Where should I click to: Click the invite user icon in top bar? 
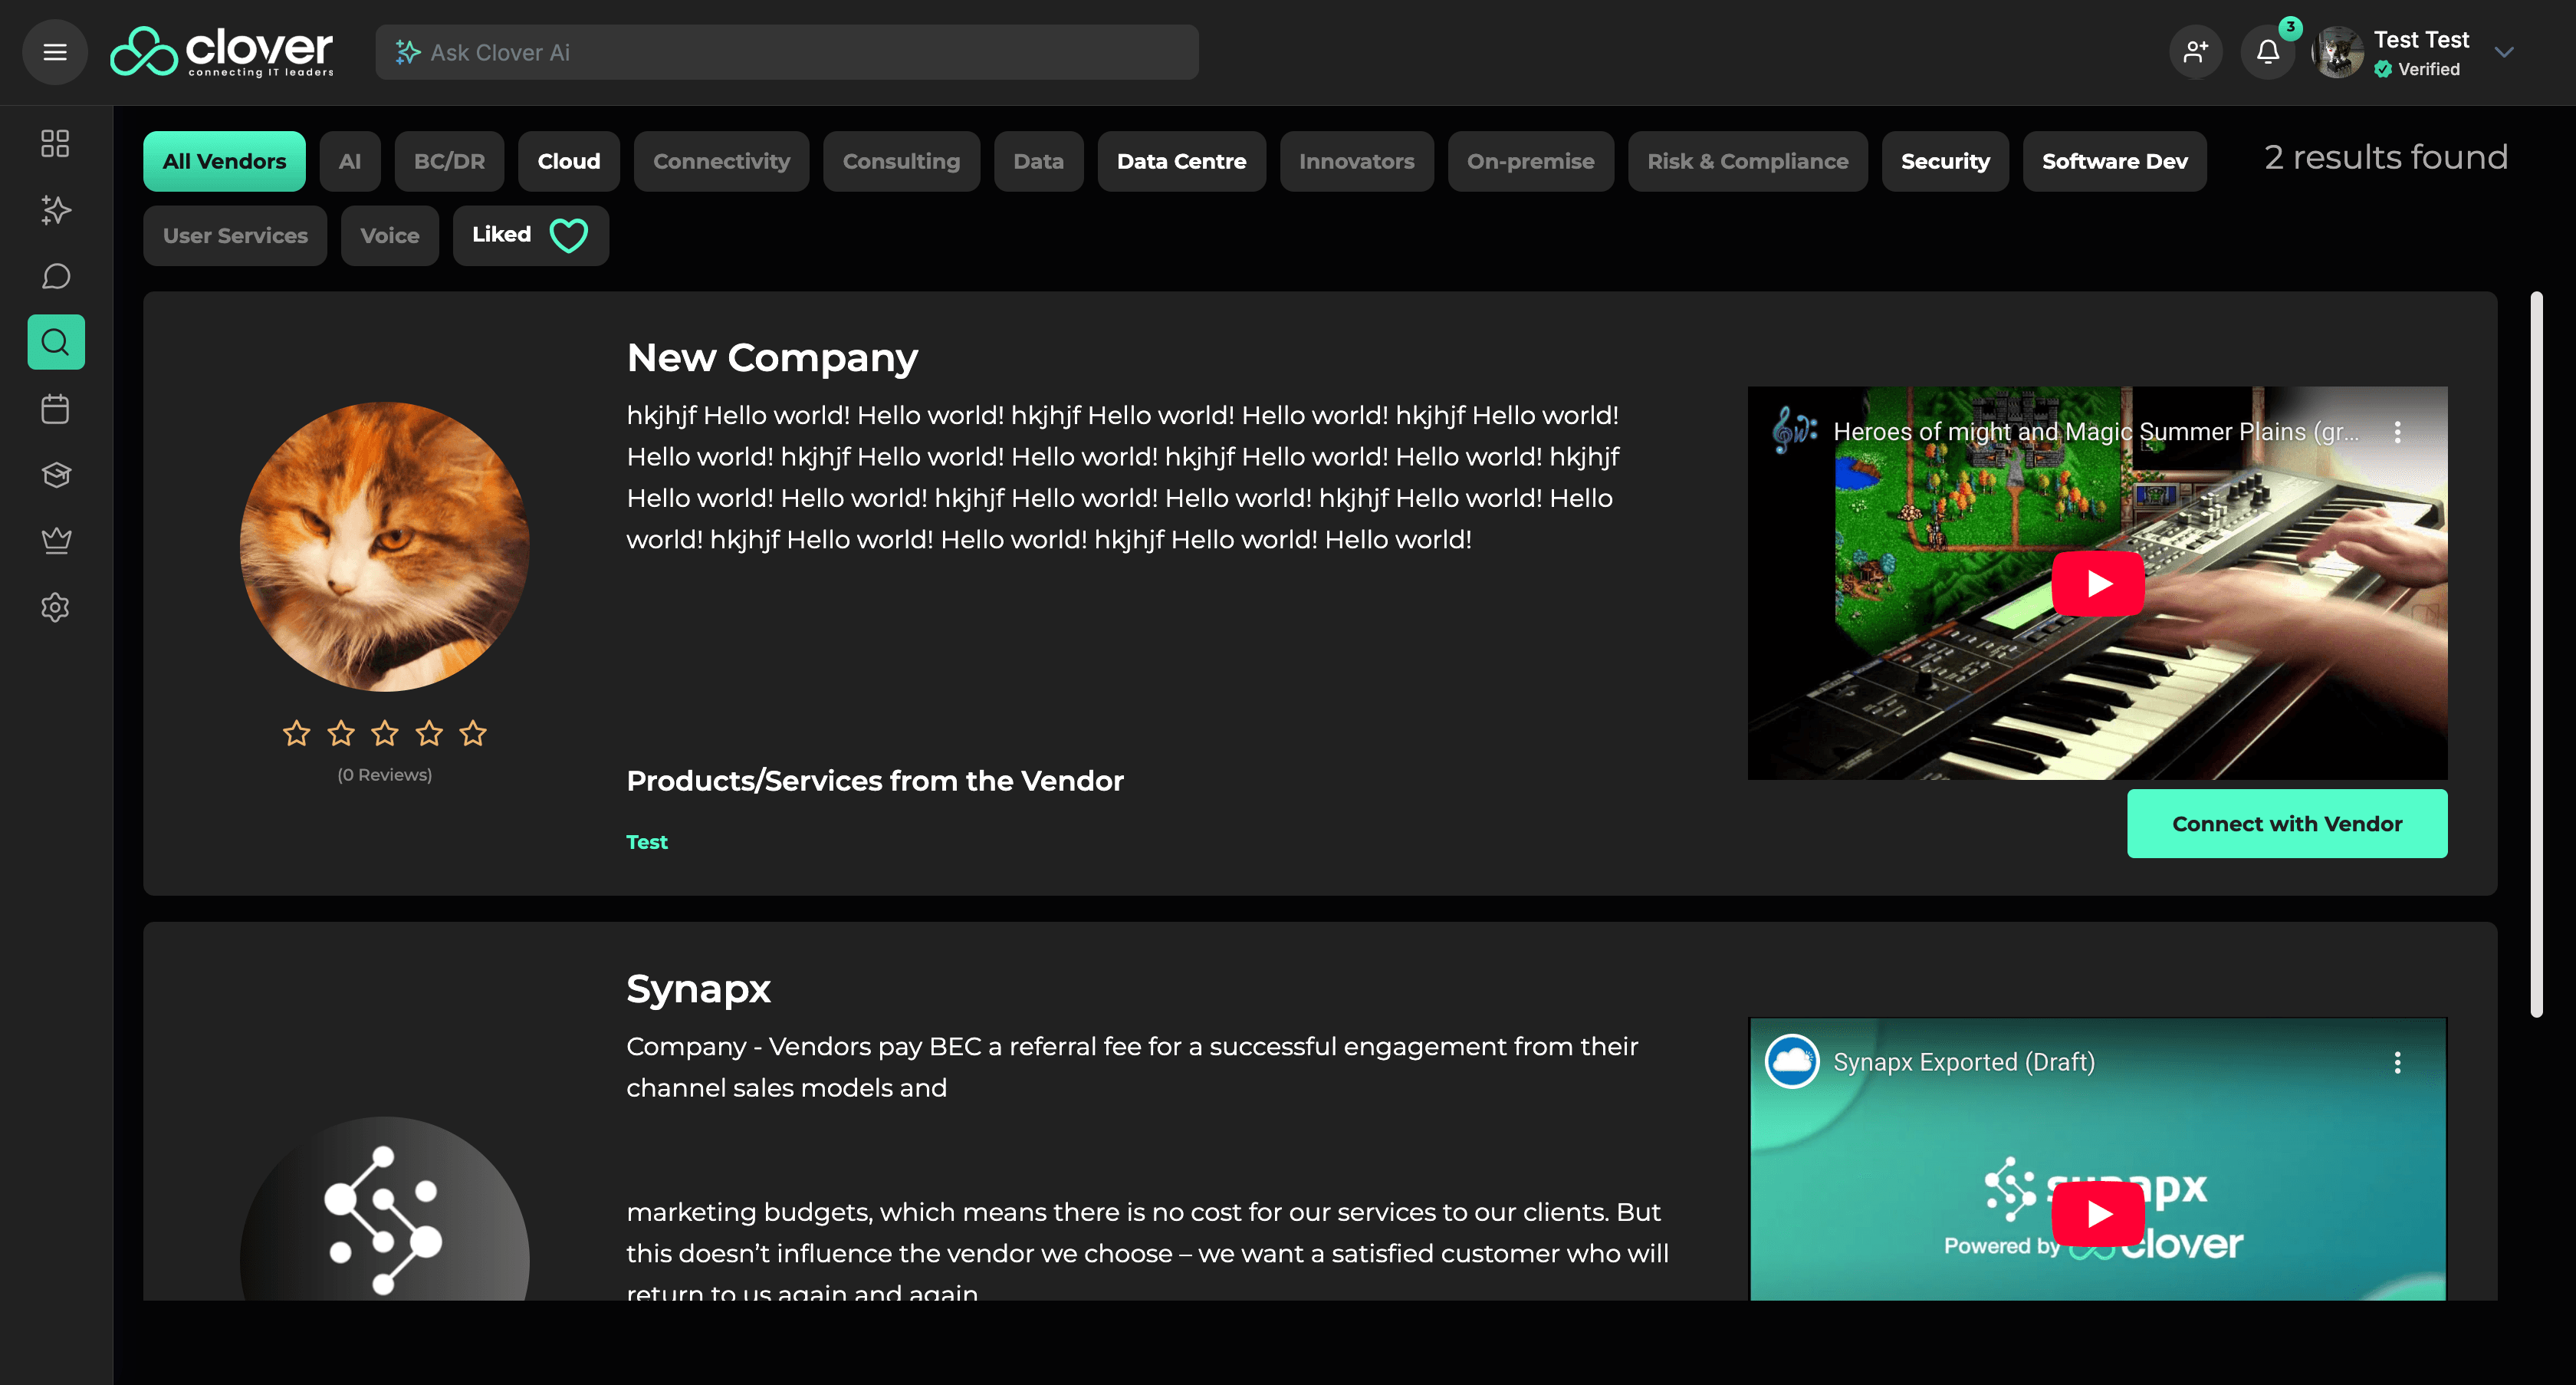point(2196,51)
